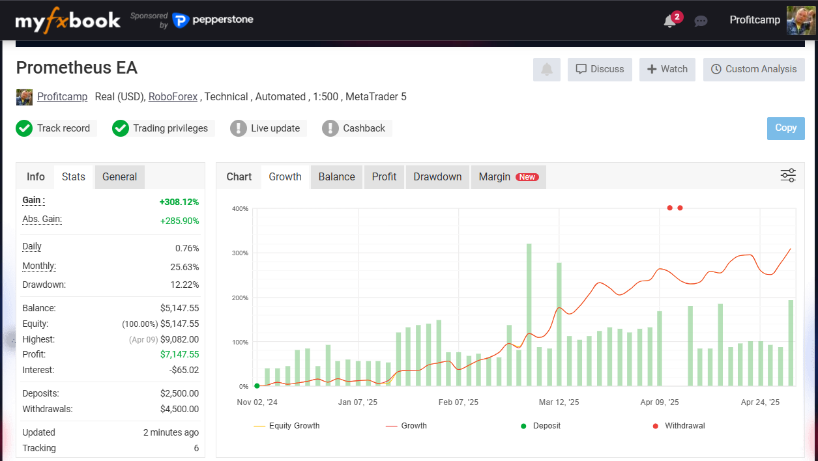Click the Monthly label

pos(39,266)
